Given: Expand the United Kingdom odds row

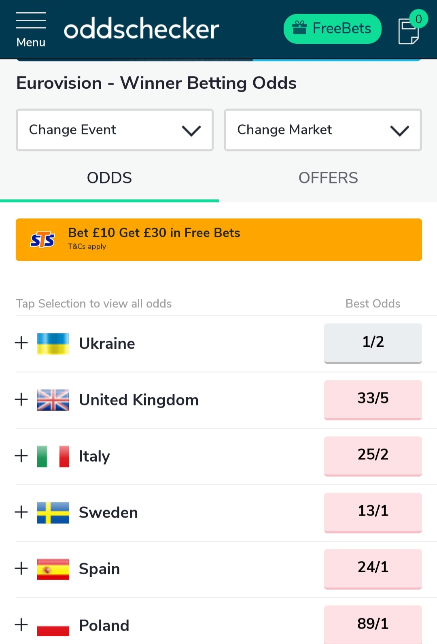Looking at the screenshot, I should tap(21, 399).
